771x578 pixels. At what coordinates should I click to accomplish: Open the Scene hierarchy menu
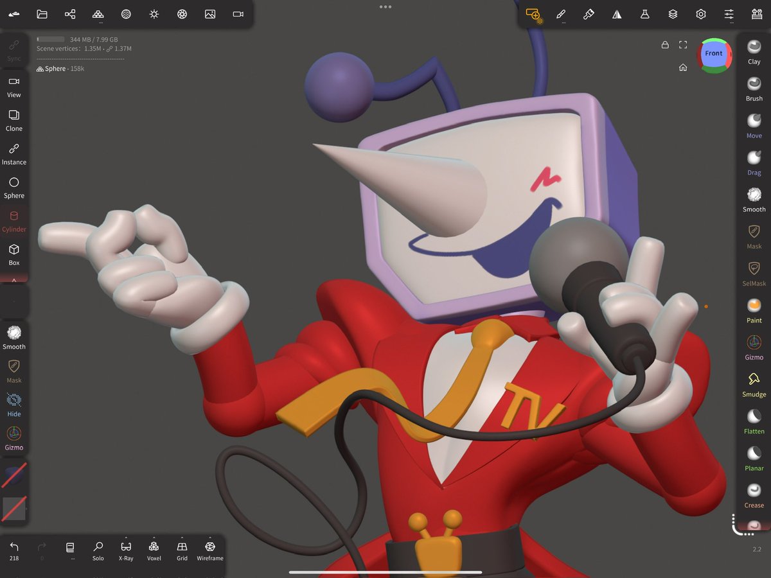[x=70, y=14]
